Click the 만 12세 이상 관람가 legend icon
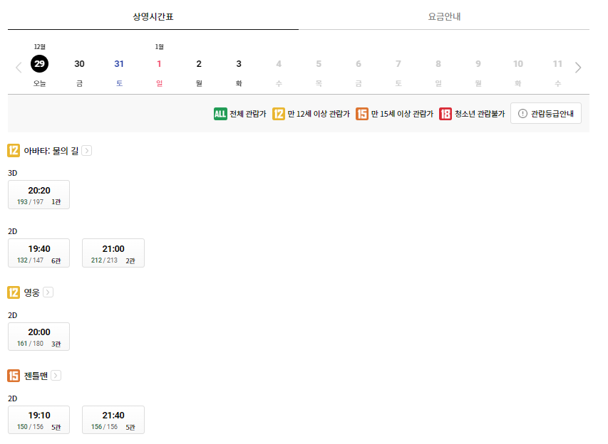The image size is (608, 444). click(279, 112)
